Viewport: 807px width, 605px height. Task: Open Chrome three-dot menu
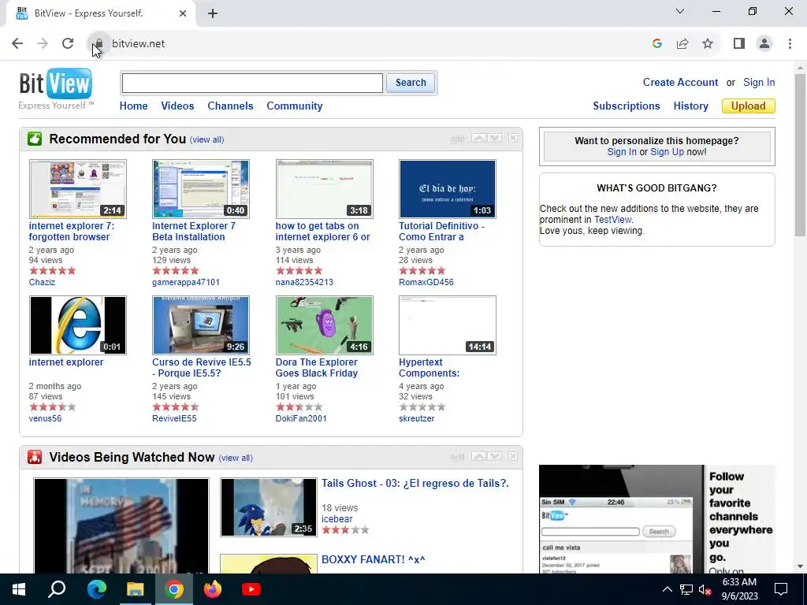(790, 44)
